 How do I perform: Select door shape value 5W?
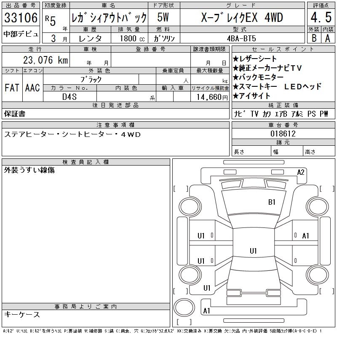163,17
